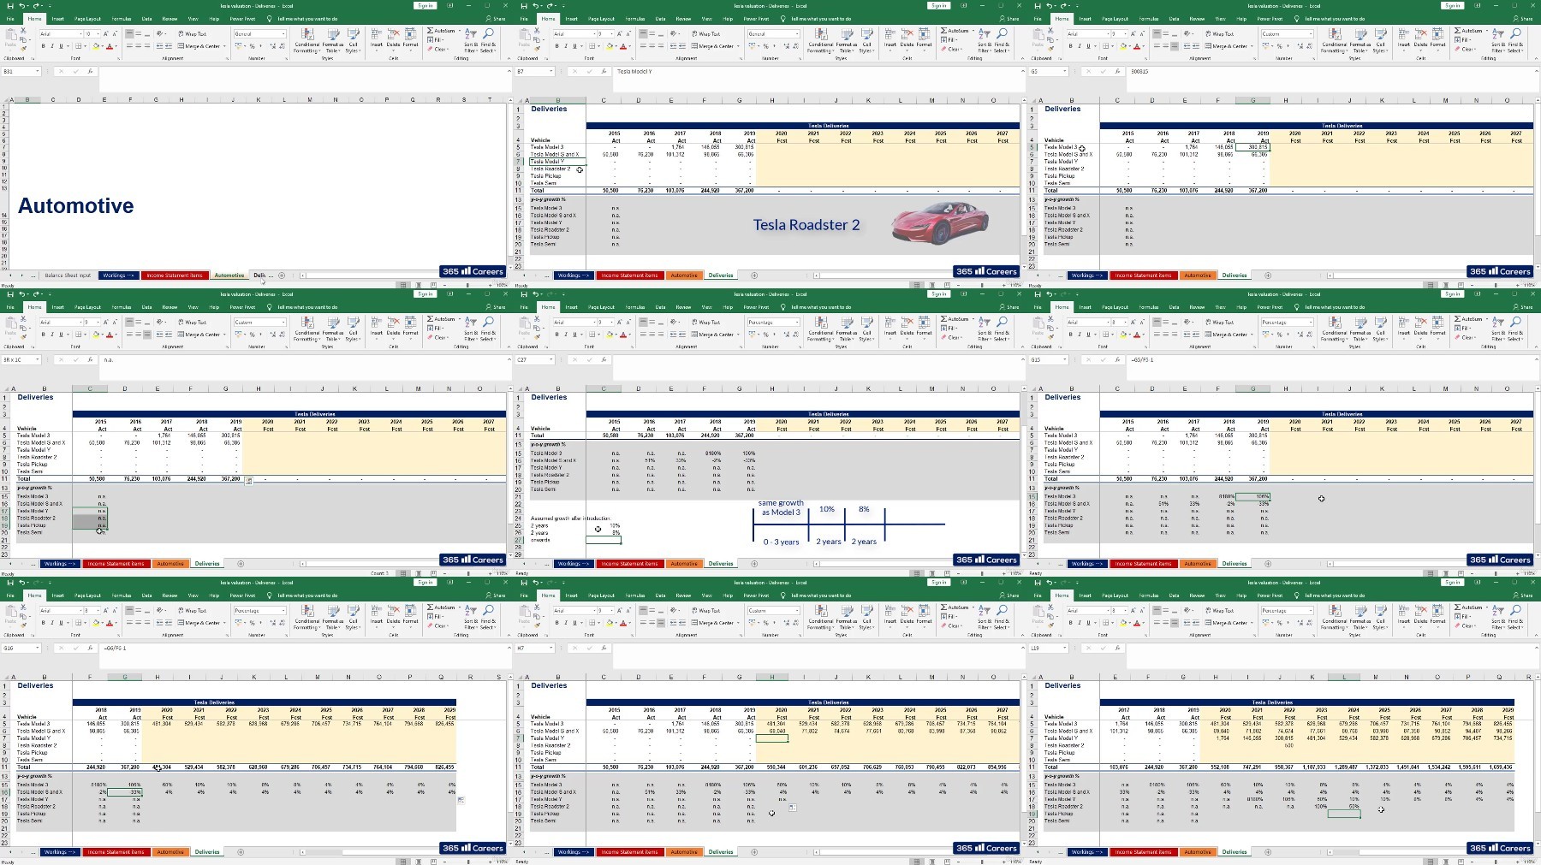Click Save icon in the B31 window
1541x865 pixels.
(9, 6)
